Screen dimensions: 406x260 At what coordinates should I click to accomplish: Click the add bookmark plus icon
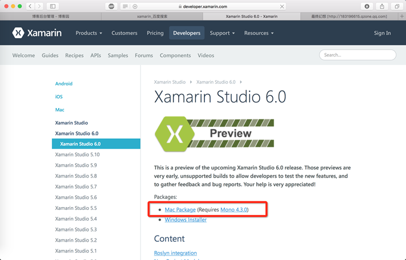[135, 6]
